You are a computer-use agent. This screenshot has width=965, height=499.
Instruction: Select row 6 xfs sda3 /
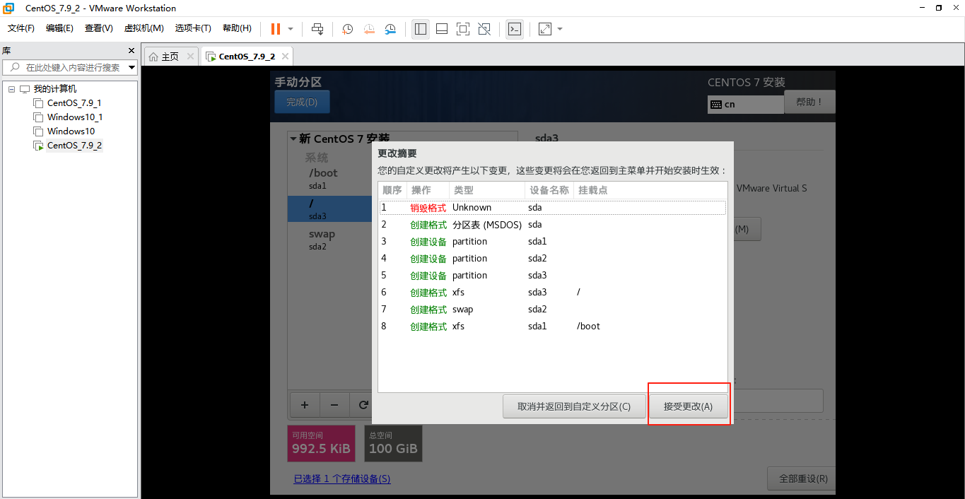point(553,293)
